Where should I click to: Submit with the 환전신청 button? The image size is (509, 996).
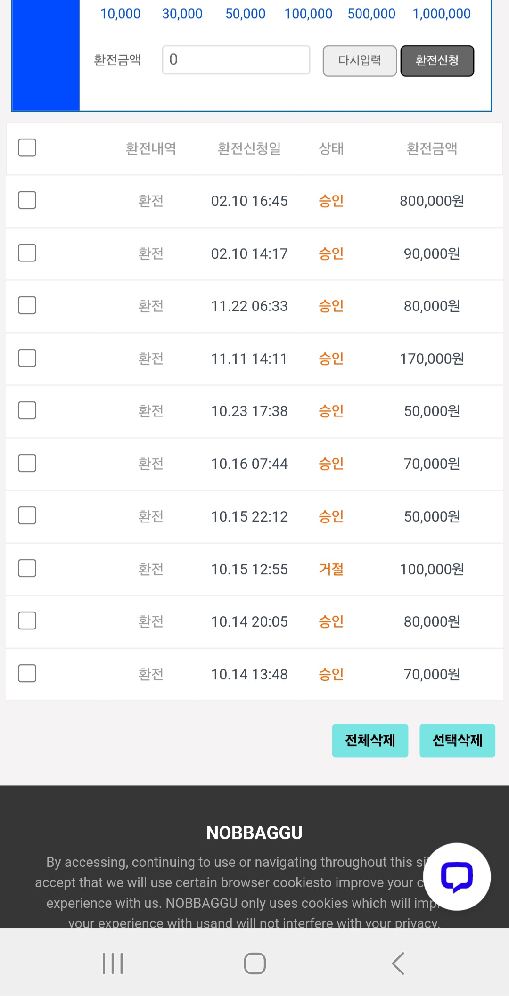coord(437,60)
